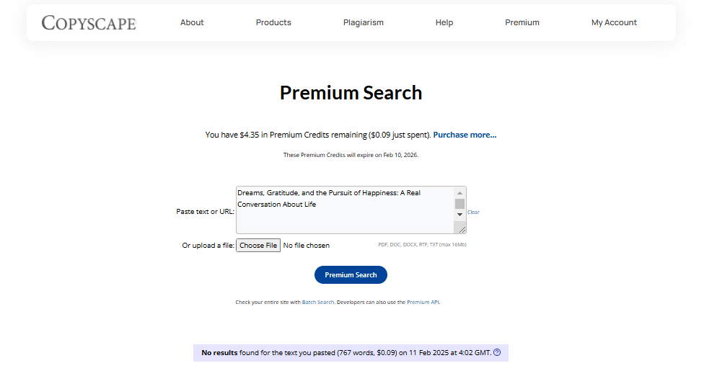Open the Products menu
The image size is (717, 376).
(x=273, y=22)
